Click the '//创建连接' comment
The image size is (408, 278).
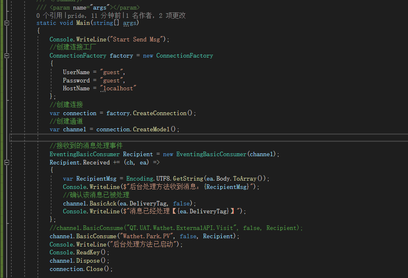(x=66, y=105)
